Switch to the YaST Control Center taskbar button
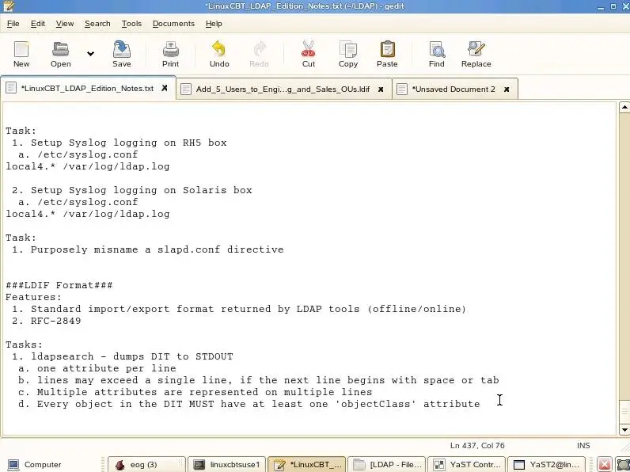630x472 pixels. click(466, 464)
